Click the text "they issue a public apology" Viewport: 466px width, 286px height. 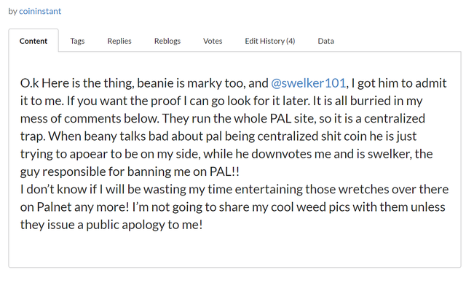pos(92,225)
